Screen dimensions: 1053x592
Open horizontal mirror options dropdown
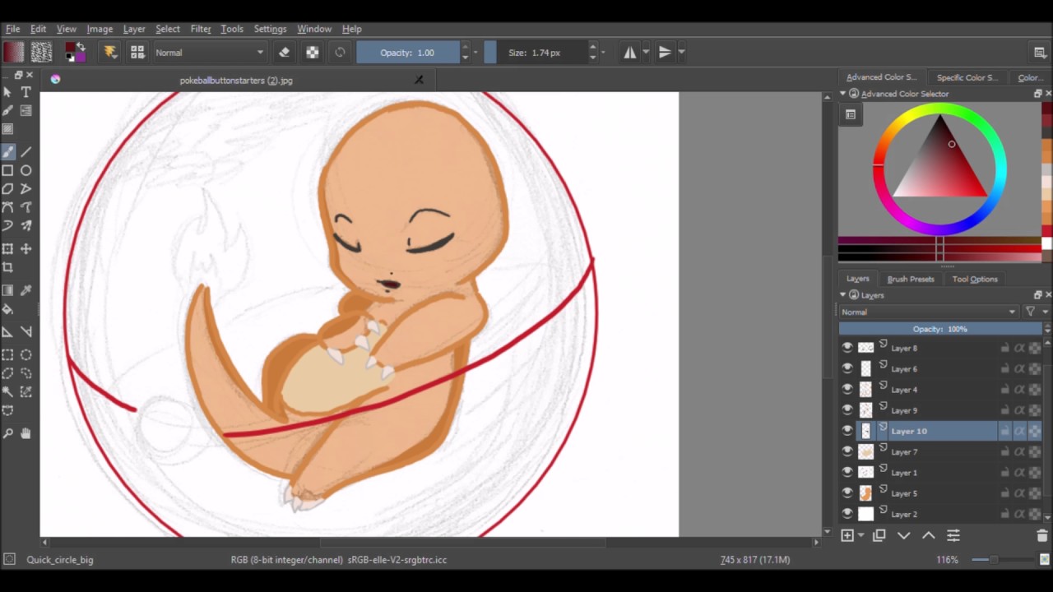click(x=645, y=53)
